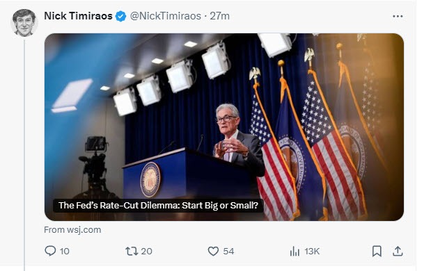Open Nick Timiraos profile avatar
Viewport: 424px width, 271px height.
[x=24, y=23]
